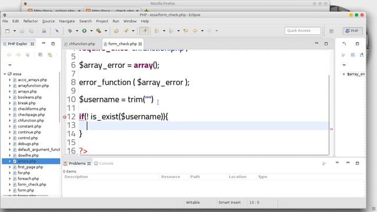Select $array_en item in Outline
This screenshot has width=377, height=212.
coord(355,74)
